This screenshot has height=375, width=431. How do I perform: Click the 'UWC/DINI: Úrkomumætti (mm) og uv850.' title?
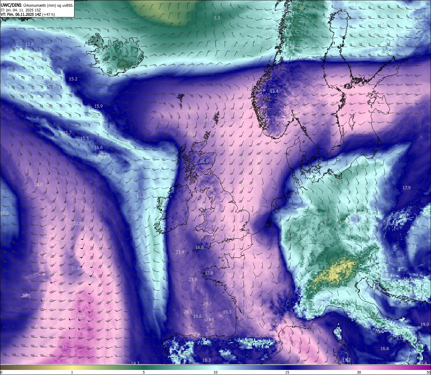click(37, 5)
